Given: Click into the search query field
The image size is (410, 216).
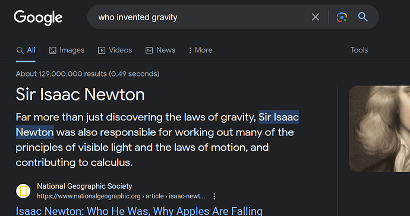Looking at the screenshot, I should 198,17.
